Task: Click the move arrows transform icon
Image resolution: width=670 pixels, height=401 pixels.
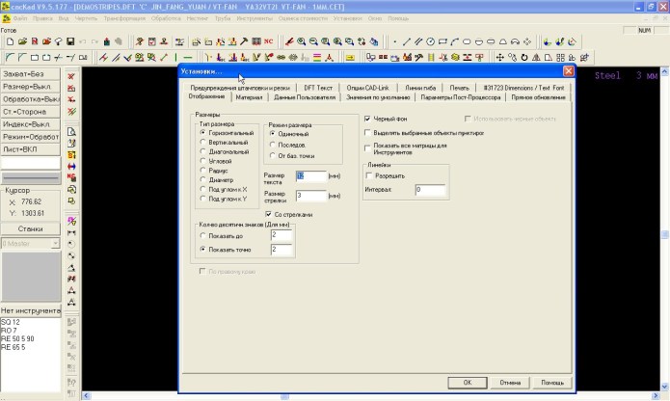Action: point(499,57)
